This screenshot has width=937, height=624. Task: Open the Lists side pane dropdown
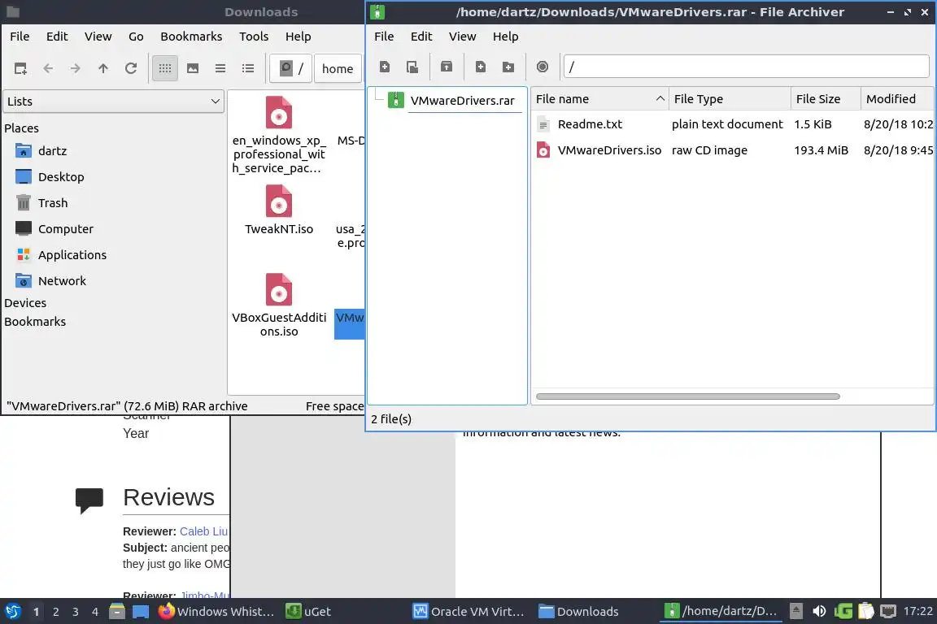[114, 102]
